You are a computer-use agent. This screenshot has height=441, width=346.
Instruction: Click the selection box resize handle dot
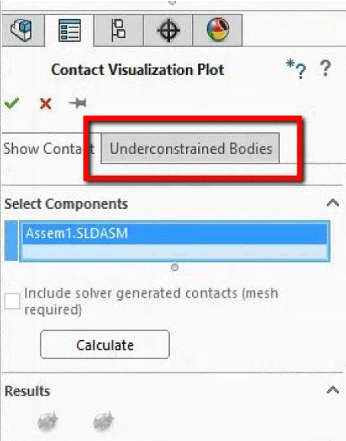coord(175,267)
